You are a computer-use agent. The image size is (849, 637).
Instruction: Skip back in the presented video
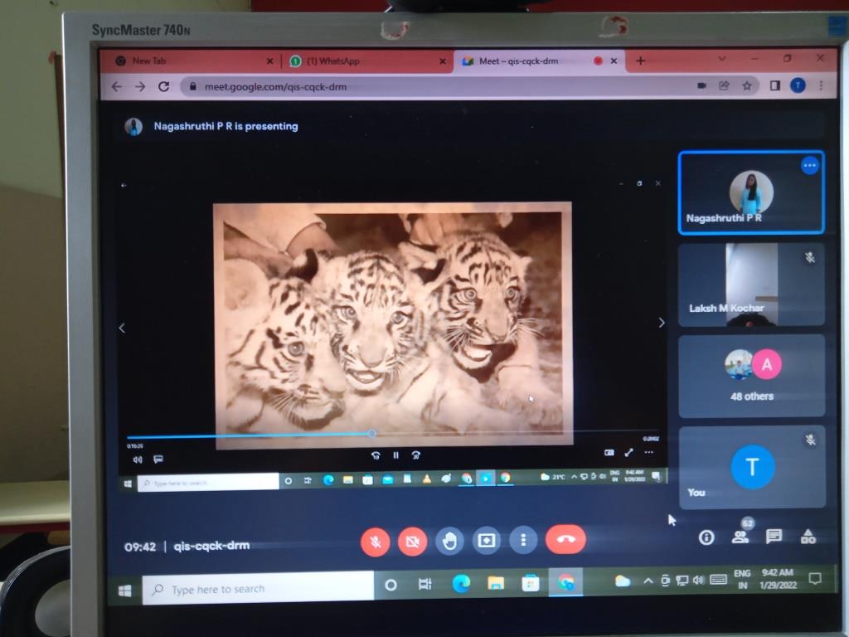[376, 455]
